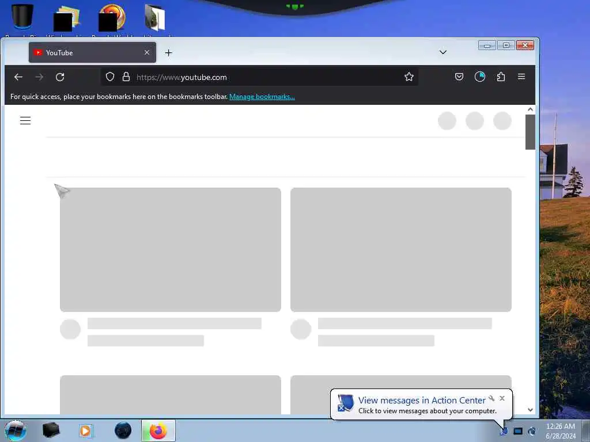View site security via the padlock icon
Image resolution: width=590 pixels, height=442 pixels.
click(126, 77)
